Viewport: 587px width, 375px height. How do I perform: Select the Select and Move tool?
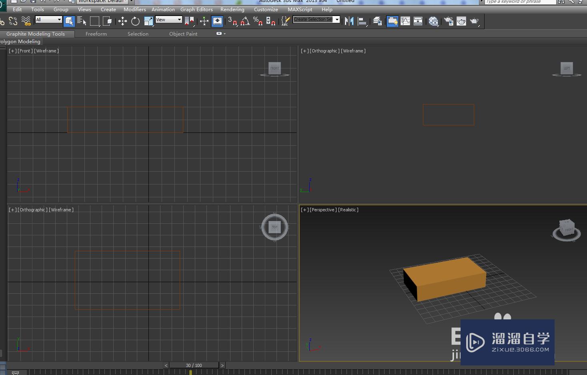(x=122, y=21)
